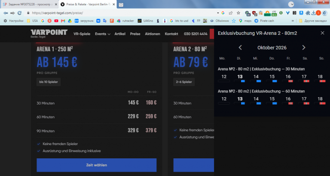330x176 pixels.
Task: Click the 145 € Mo–Do 30 Minuten price
Action: coord(133,103)
